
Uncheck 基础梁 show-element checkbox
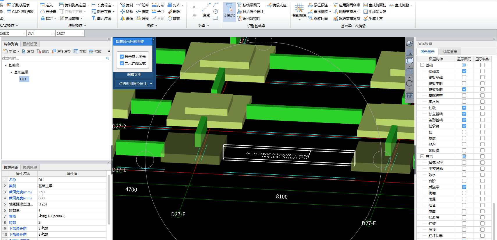(464, 71)
